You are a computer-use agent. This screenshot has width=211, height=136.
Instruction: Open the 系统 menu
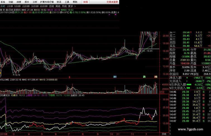pos(3,2)
